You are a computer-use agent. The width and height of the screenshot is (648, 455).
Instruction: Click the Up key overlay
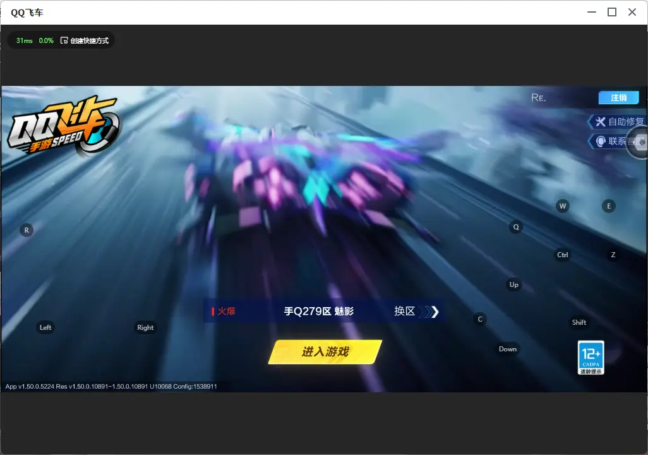pyautogui.click(x=513, y=284)
